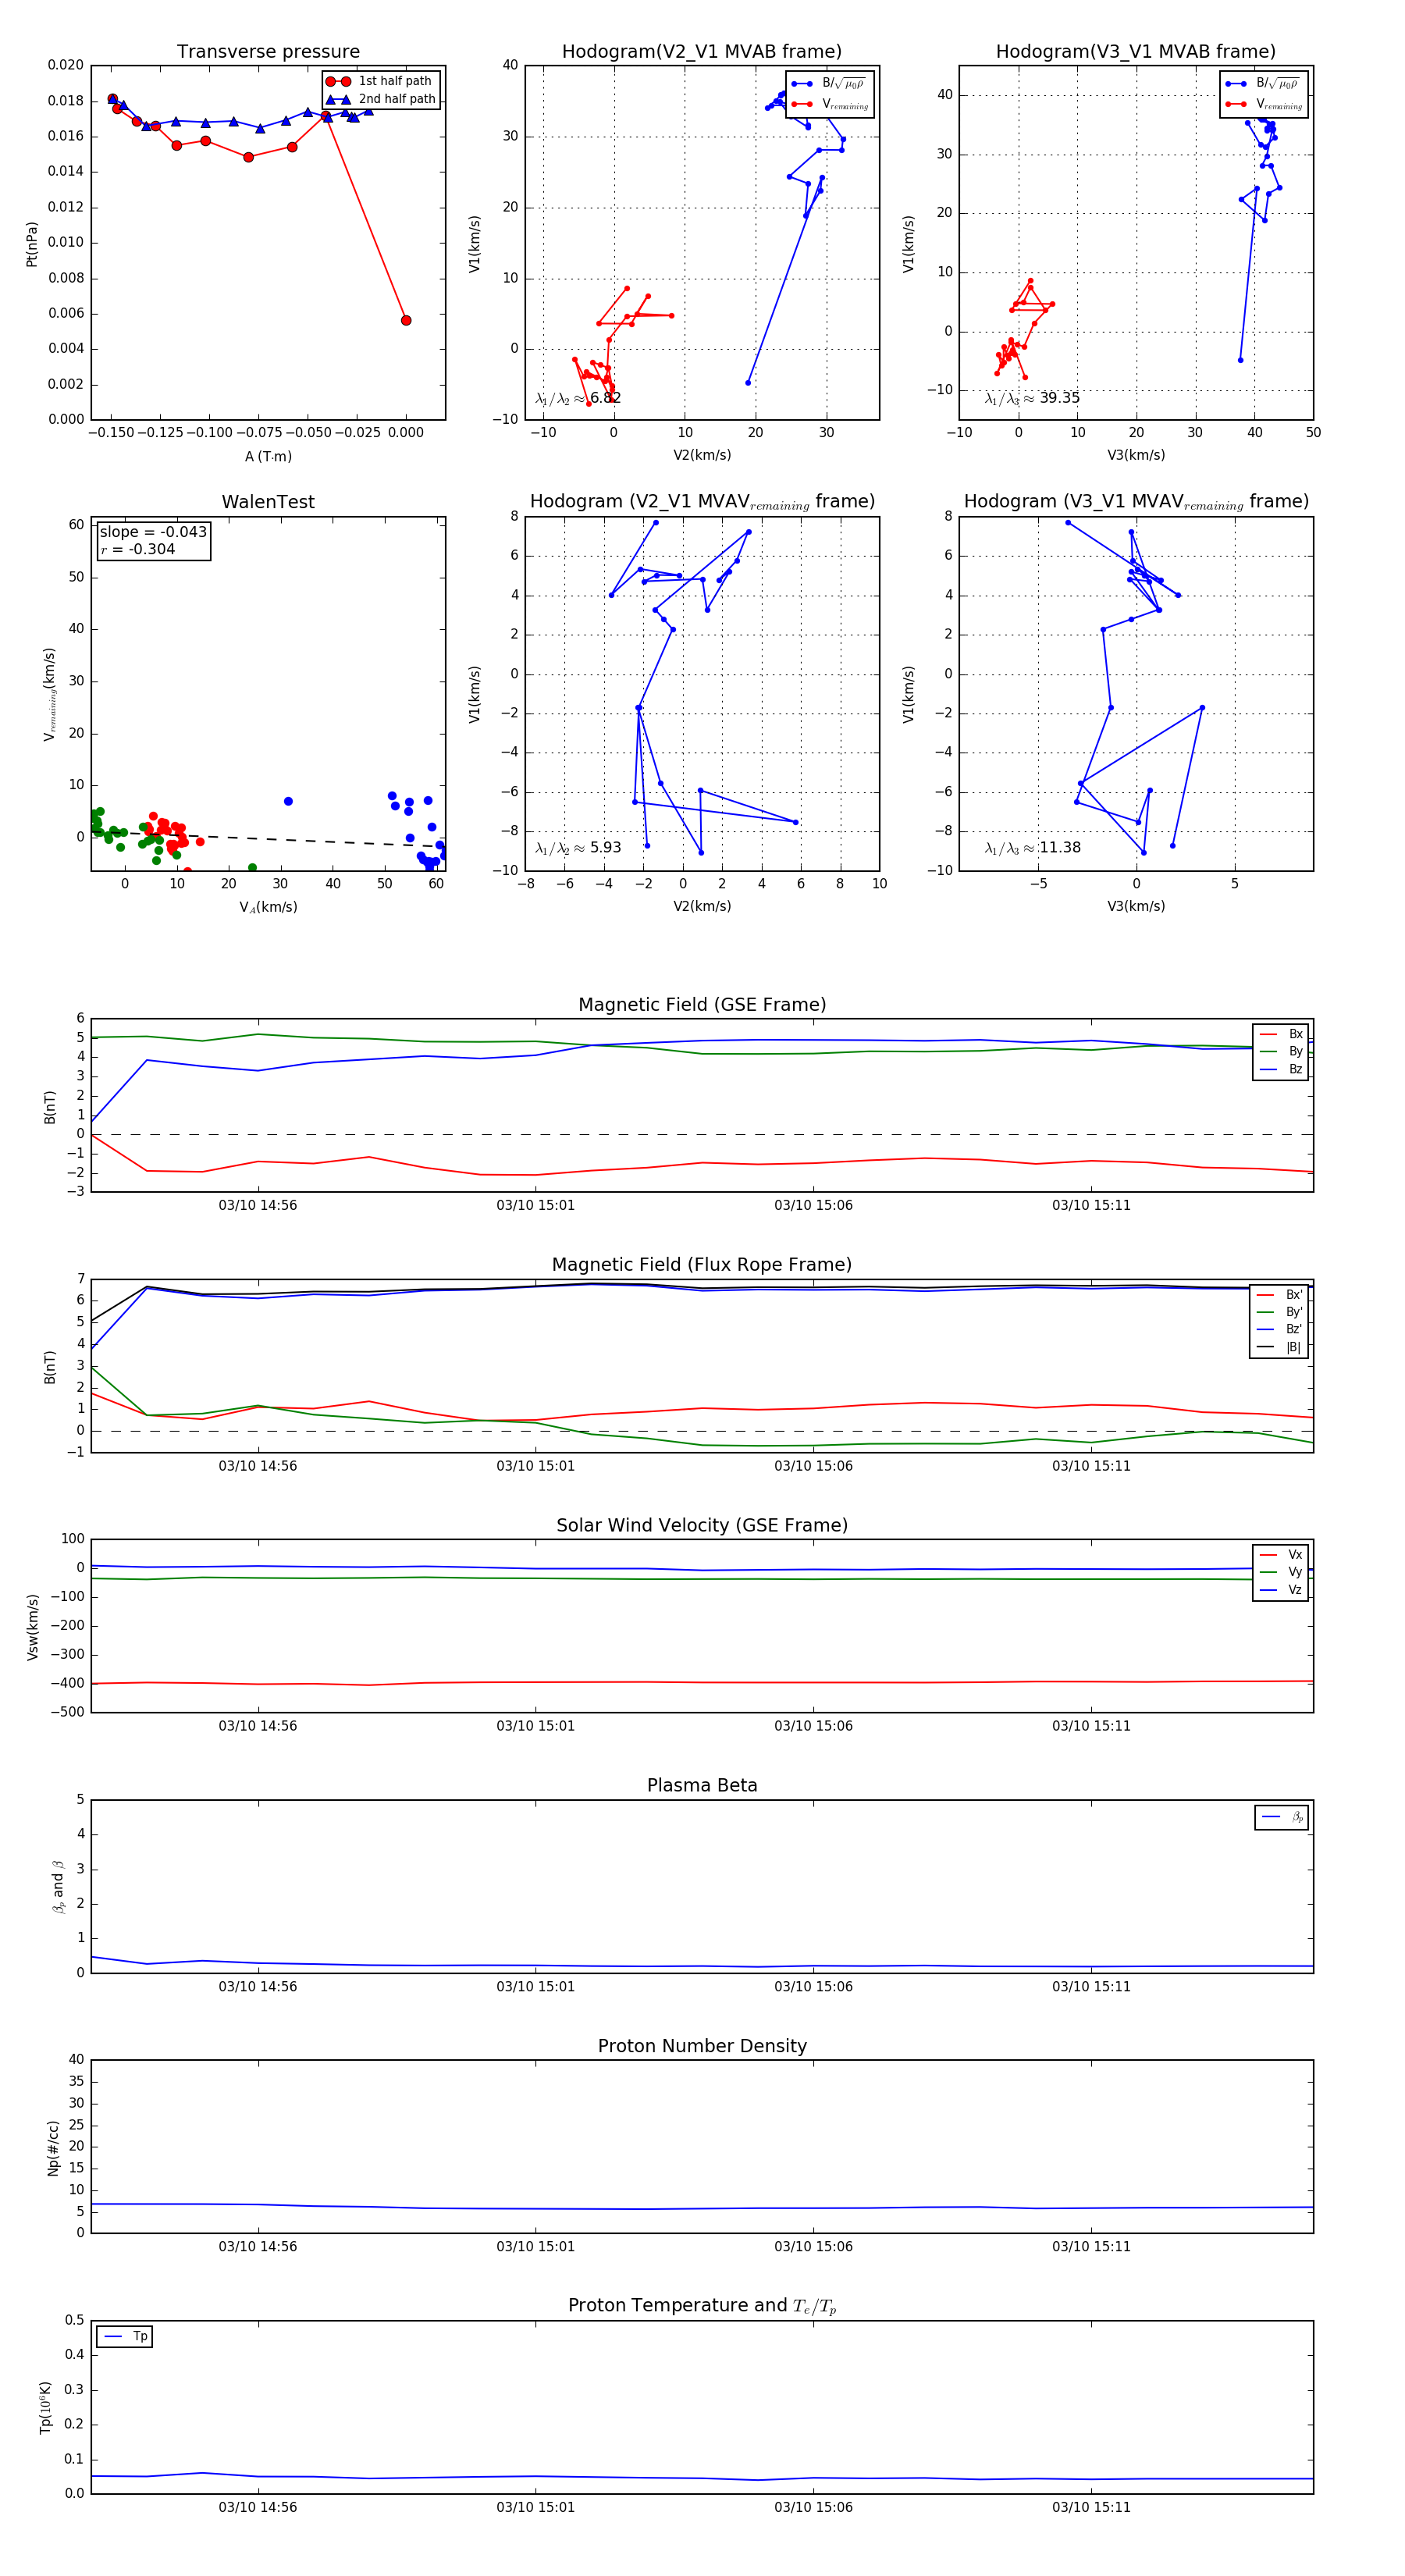The image size is (1405, 2576).
Task: Select "1st half path" legend entry
Action: coord(380,81)
